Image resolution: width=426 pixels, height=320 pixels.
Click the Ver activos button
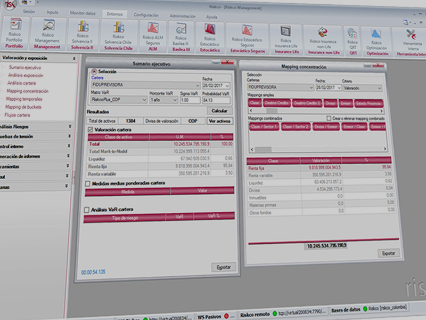[219, 121]
